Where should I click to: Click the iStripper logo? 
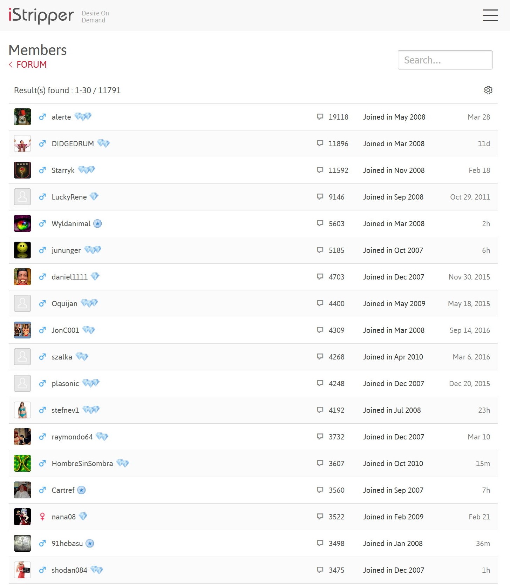(41, 15)
